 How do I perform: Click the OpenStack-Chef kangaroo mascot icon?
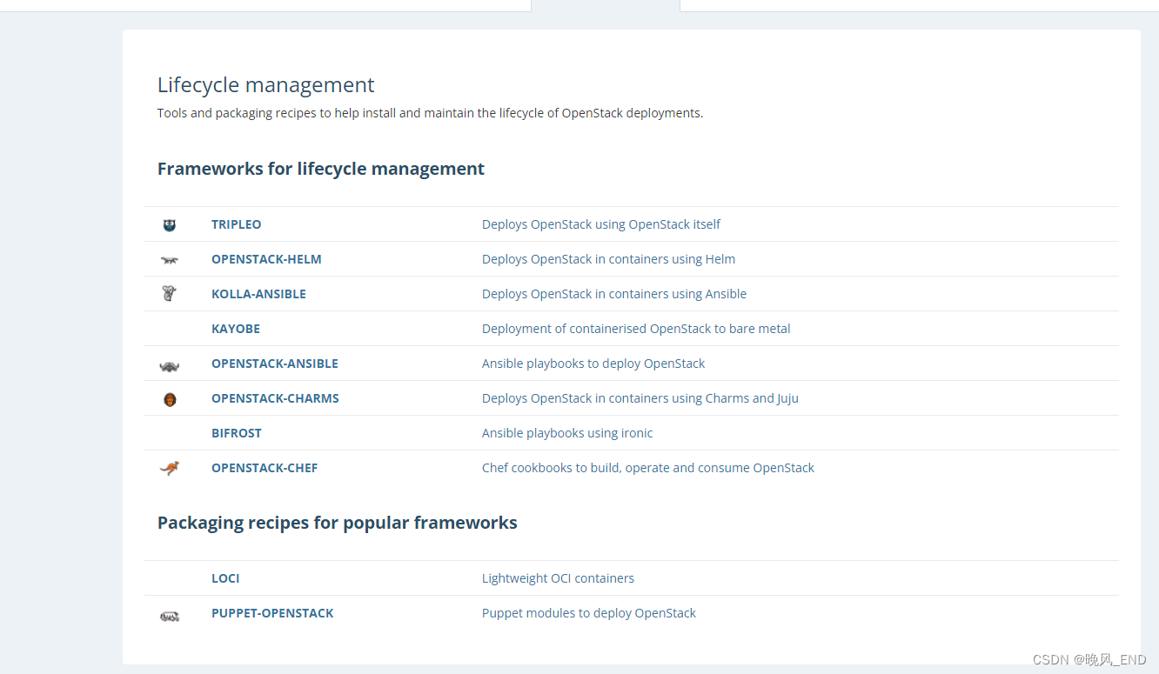pos(170,468)
